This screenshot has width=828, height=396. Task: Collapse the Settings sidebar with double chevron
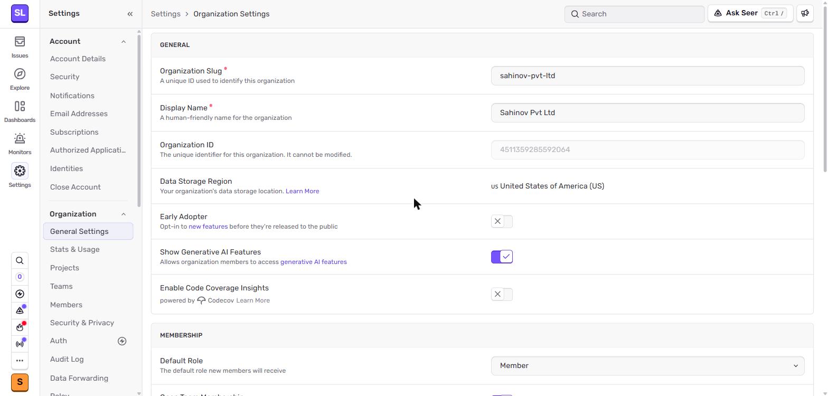coord(130,14)
